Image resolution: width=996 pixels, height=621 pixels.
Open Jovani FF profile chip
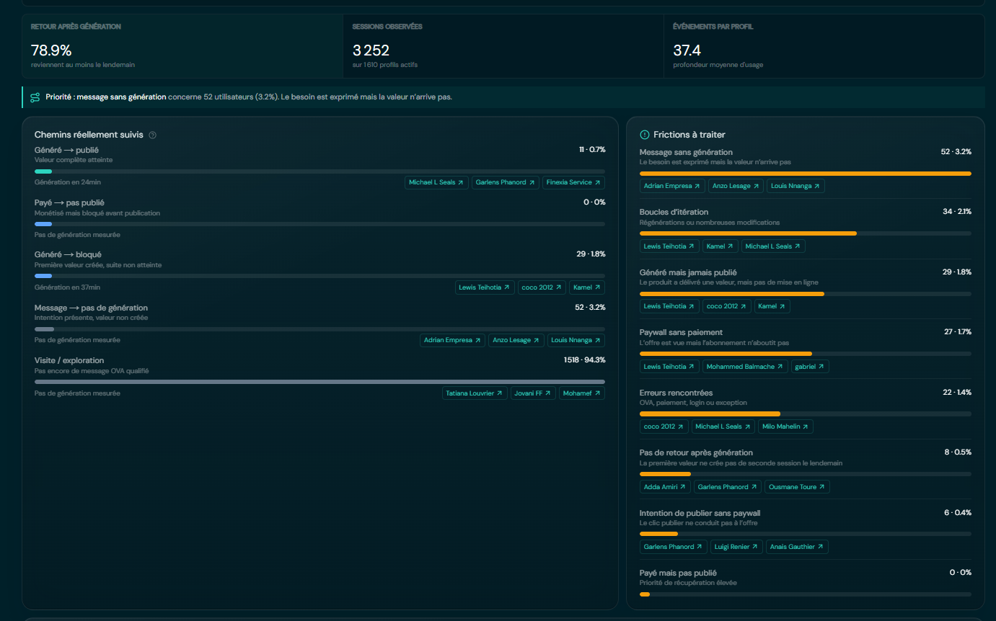tap(533, 393)
